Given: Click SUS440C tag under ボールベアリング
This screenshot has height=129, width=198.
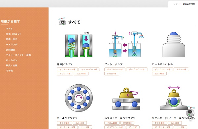Looking at the screenshot, I should (80, 123).
